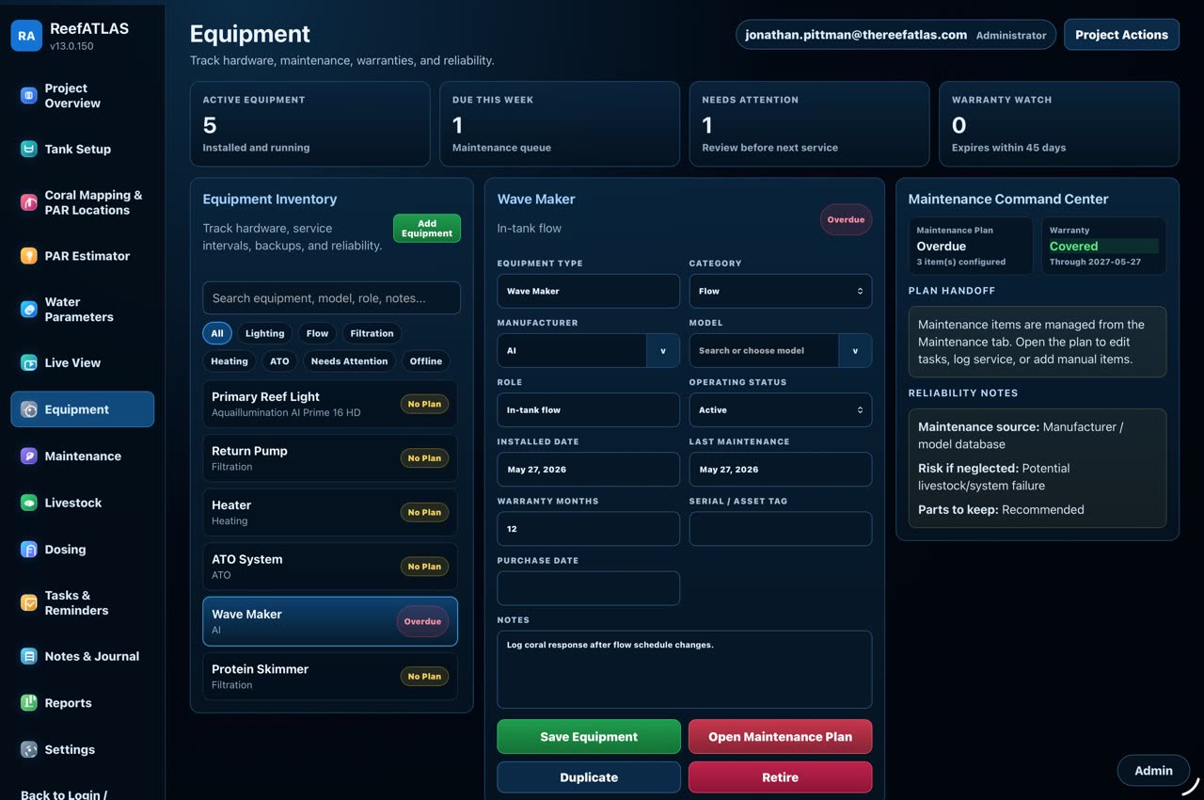Viewport: 1204px width, 800px height.
Task: Open Reports in sidebar
Action: coord(83,703)
